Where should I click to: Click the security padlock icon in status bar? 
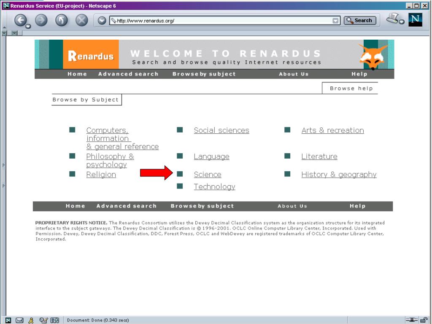[424, 320]
